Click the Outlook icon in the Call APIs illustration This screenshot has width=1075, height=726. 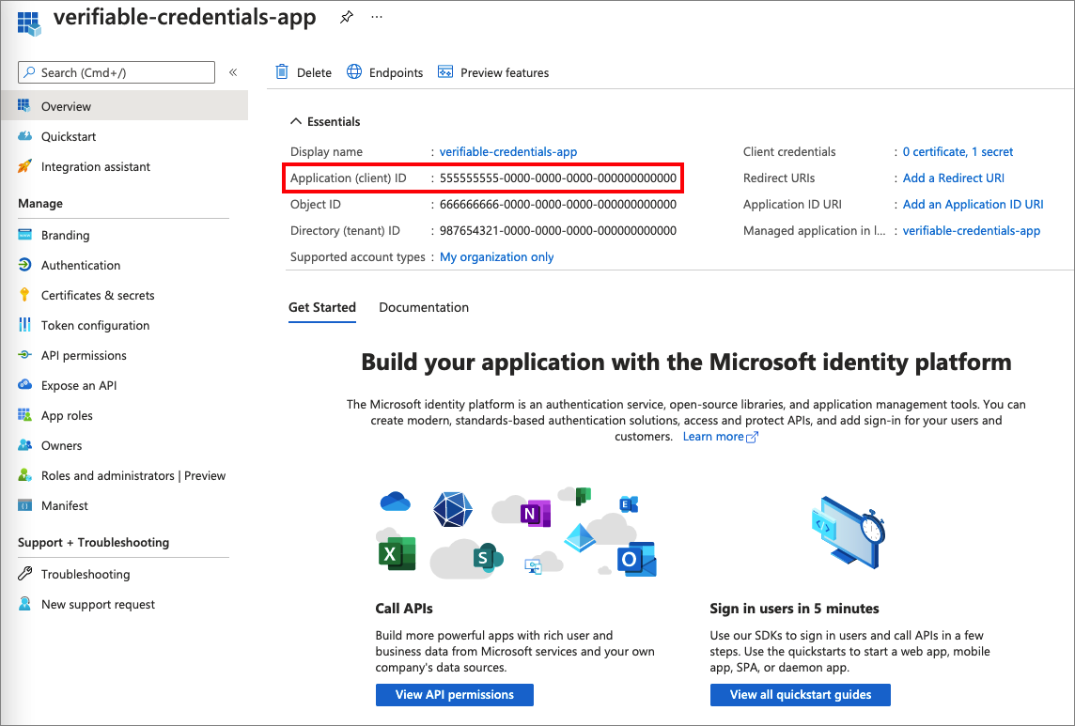pyautogui.click(x=637, y=560)
